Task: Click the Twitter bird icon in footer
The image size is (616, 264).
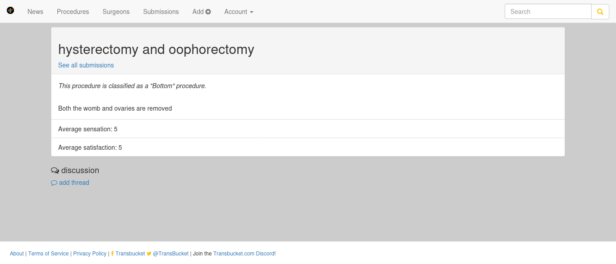Action: (149, 254)
